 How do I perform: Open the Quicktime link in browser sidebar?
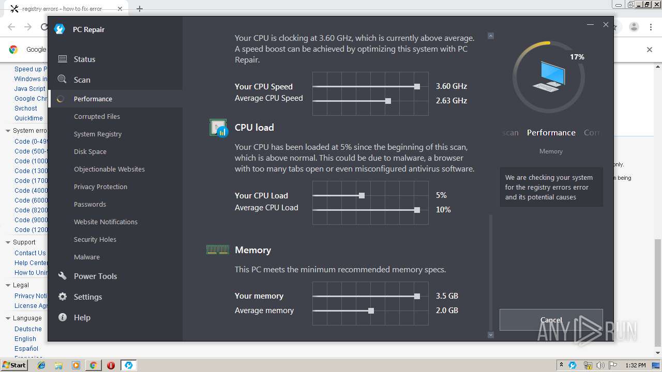click(x=28, y=118)
